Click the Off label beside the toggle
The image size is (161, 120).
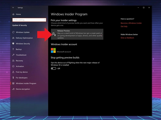point(59,68)
